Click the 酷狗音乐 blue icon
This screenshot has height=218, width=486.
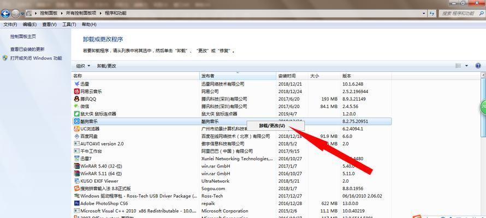pos(77,121)
